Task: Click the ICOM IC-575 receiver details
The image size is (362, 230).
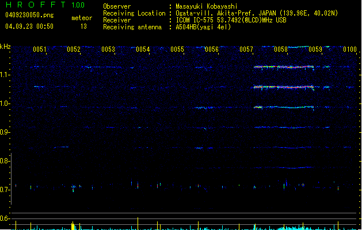Action: click(231, 20)
